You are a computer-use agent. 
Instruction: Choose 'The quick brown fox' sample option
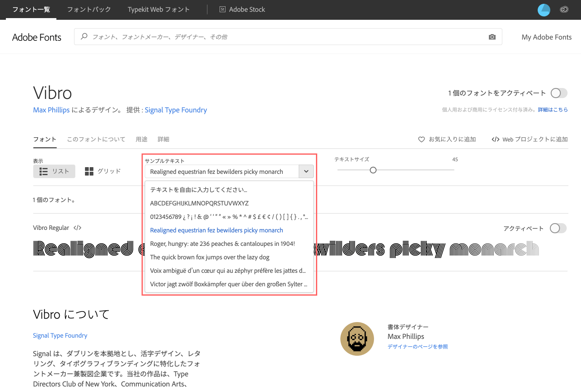tap(229, 257)
